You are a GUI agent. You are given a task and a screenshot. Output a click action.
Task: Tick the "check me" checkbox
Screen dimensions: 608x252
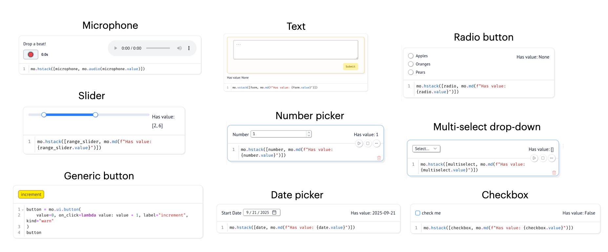tap(417, 213)
